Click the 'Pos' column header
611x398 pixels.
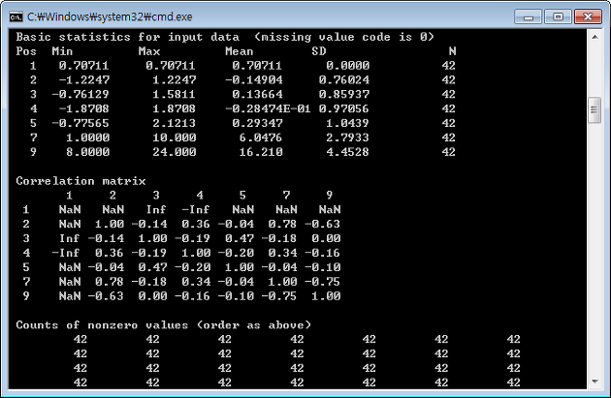point(26,51)
